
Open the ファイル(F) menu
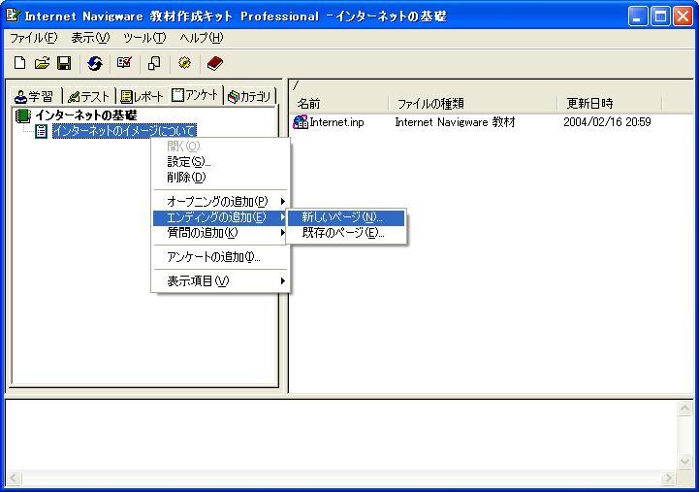coord(34,39)
